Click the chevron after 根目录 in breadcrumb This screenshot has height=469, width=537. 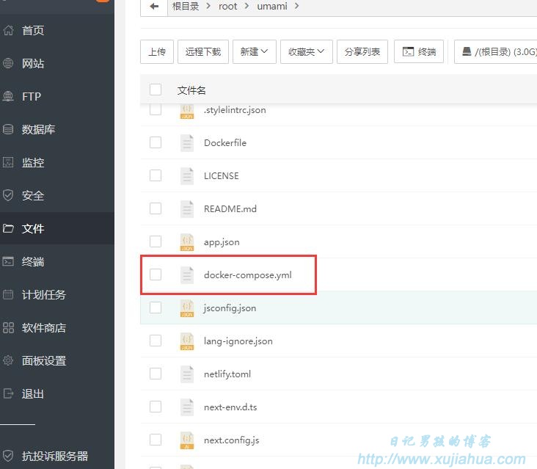tap(208, 6)
